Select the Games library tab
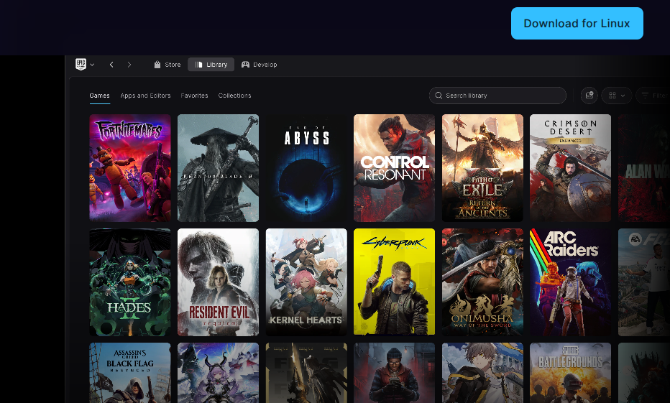 99,96
